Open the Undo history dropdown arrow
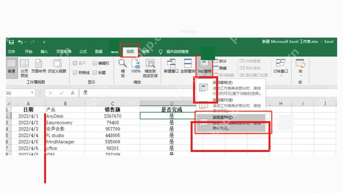Screen dimensions: 343x193 (25, 42)
